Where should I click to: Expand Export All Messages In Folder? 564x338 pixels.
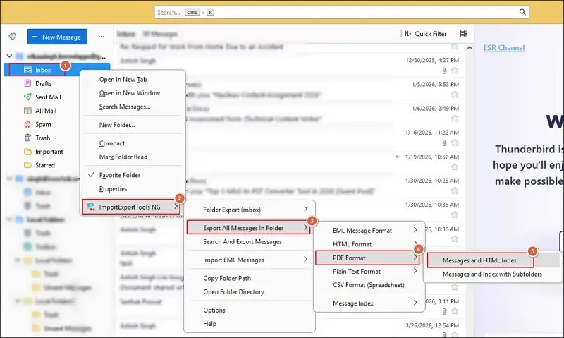click(248, 228)
